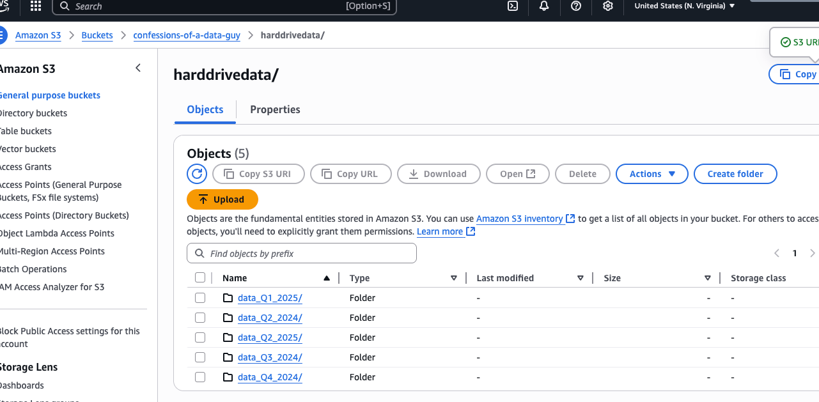Click the external link icon after Learn more
Screen dimensions: 819x402
(471, 231)
